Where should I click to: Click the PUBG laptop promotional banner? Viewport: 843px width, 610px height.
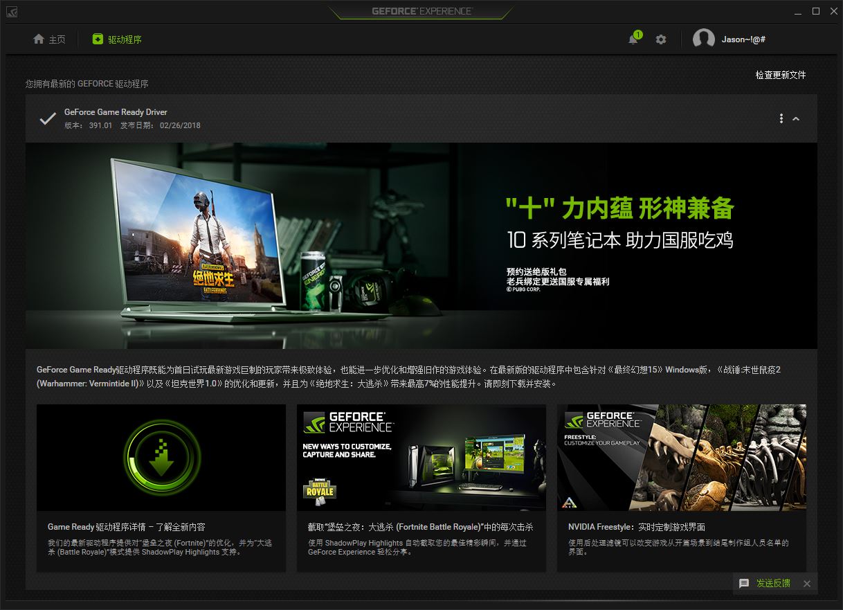(421, 246)
